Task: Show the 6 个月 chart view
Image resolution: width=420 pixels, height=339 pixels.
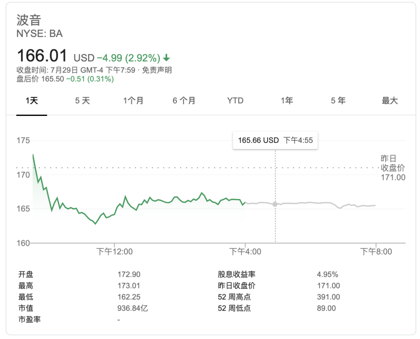Action: [184, 101]
